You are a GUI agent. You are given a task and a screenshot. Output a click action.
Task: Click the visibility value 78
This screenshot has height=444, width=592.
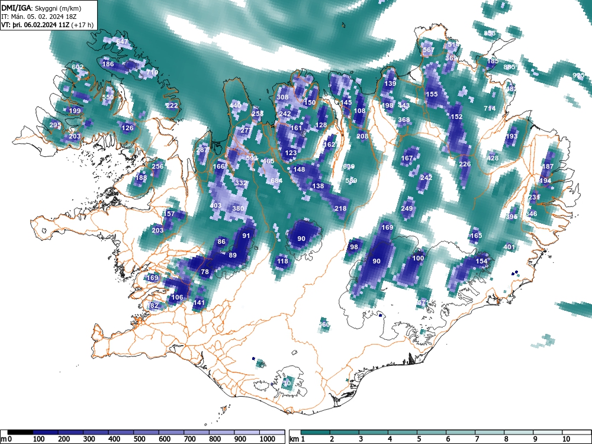click(205, 272)
